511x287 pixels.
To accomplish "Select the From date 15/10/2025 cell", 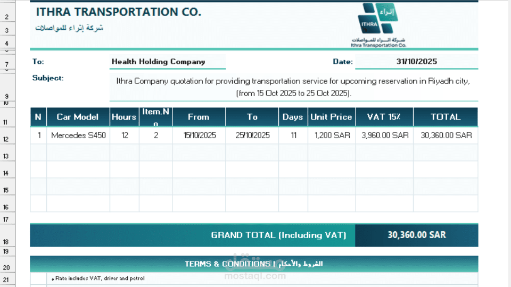I will (x=199, y=136).
